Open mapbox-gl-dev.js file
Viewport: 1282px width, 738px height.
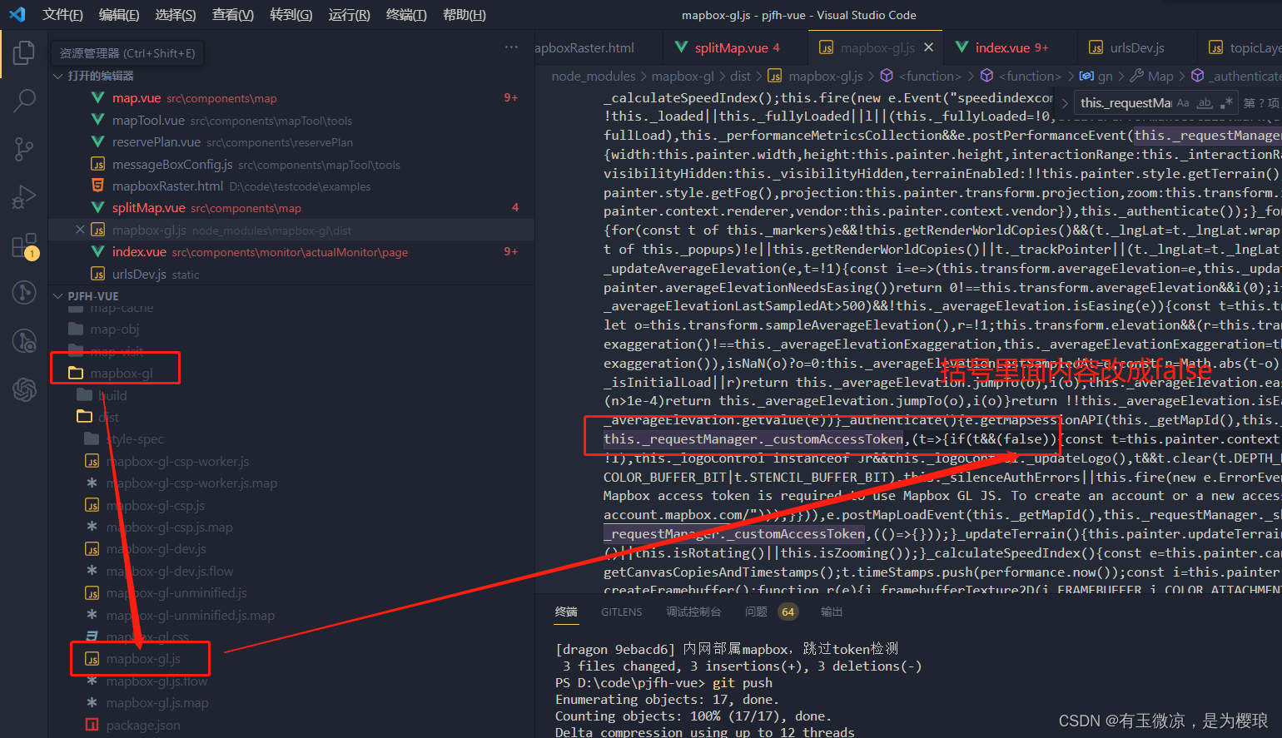[156, 549]
